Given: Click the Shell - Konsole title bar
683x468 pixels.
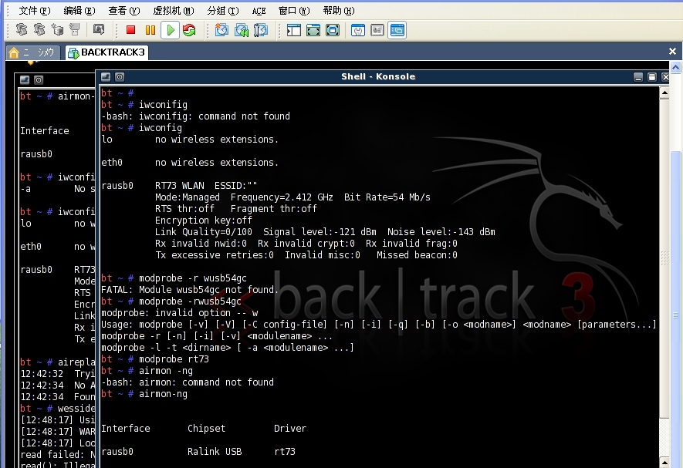Looking at the screenshot, I should click(378, 76).
